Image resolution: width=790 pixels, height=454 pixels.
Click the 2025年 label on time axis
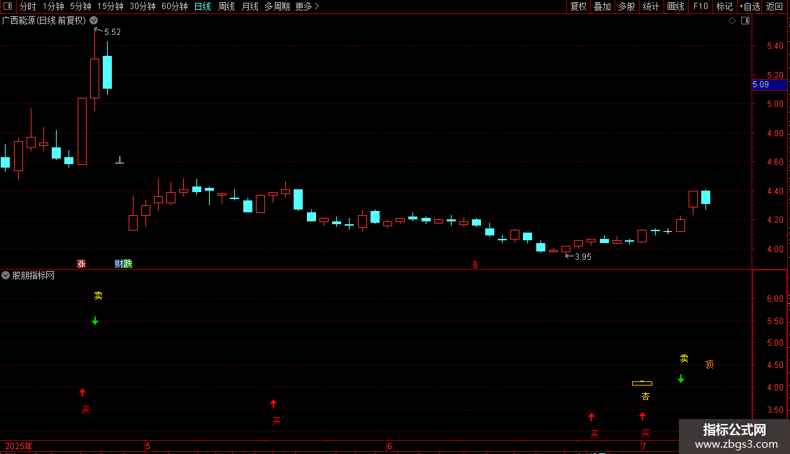tap(19, 446)
